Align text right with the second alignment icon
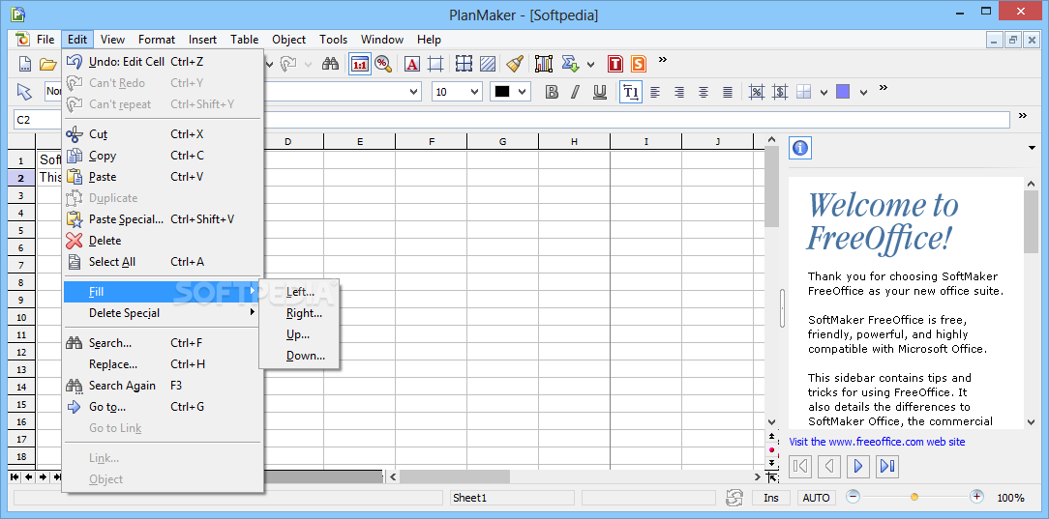1049x519 pixels. point(679,92)
